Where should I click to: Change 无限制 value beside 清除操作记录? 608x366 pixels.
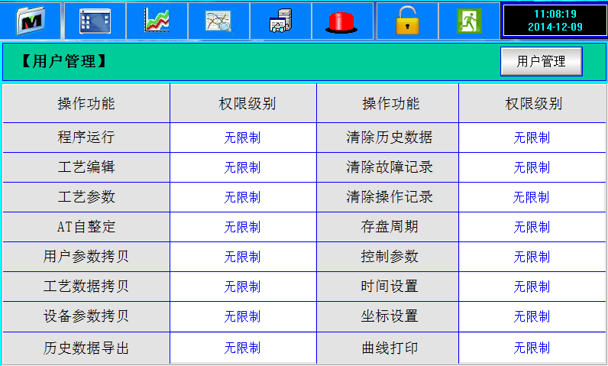tap(532, 197)
